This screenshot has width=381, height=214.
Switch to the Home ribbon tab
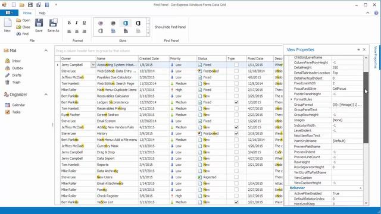pyautogui.click(x=27, y=13)
